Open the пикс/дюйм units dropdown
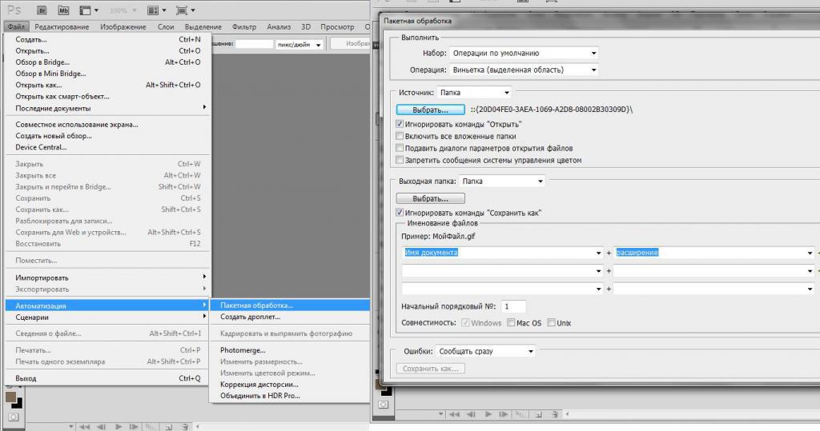 [299, 45]
